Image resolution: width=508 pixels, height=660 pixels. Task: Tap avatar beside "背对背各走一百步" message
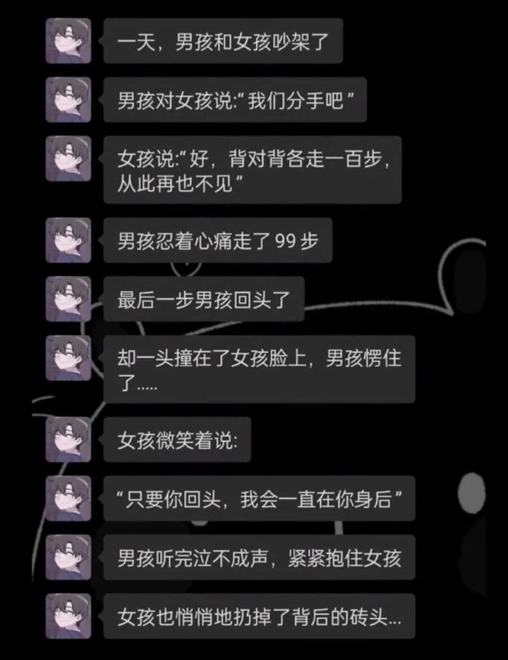68,159
